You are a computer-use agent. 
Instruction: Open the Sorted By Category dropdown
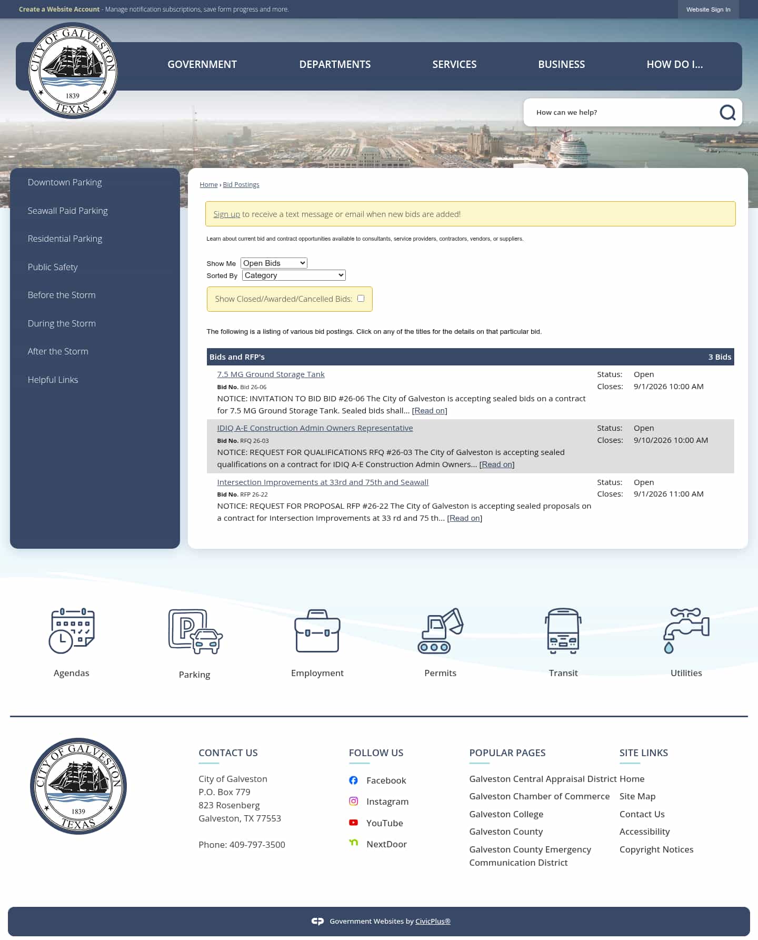pyautogui.click(x=294, y=275)
